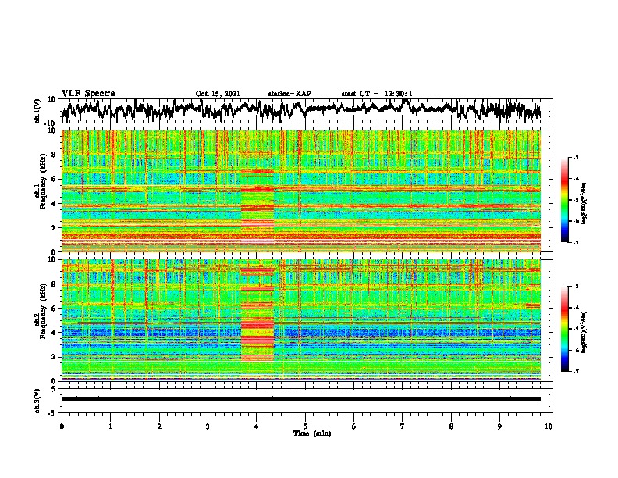
Task: Click the time-axis tick label "0"
Action: click(x=62, y=426)
